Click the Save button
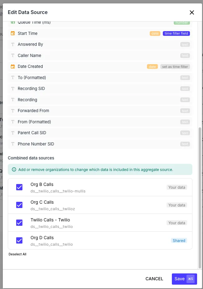This screenshot has height=289, width=203. click(180, 279)
